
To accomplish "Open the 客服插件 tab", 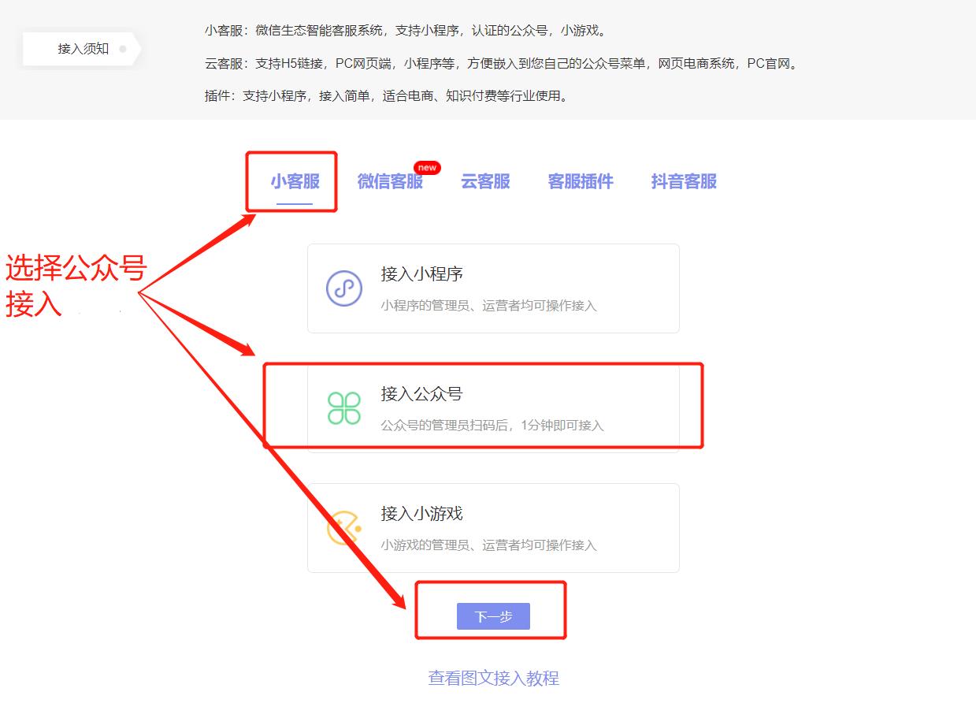I will [x=580, y=181].
